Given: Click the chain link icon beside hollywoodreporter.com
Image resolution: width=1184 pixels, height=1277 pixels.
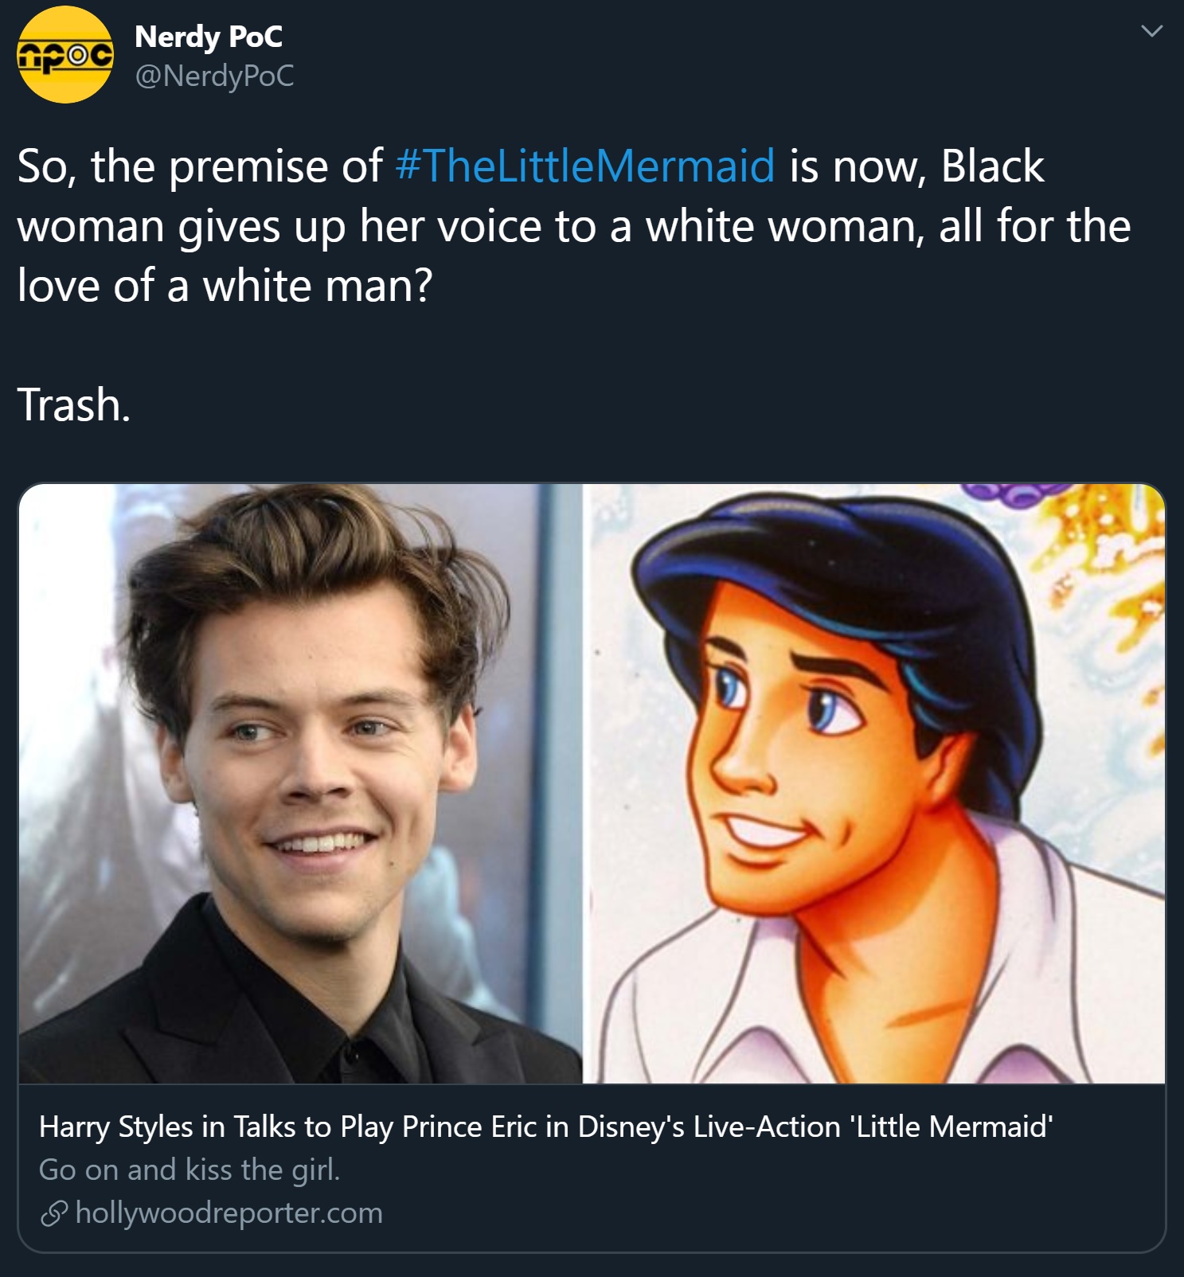Looking at the screenshot, I should pos(54,1213).
